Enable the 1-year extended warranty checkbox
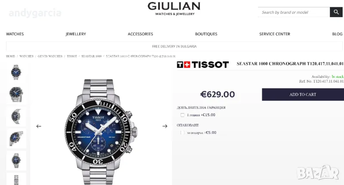The width and height of the screenshot is (344, 185). tap(182, 115)
